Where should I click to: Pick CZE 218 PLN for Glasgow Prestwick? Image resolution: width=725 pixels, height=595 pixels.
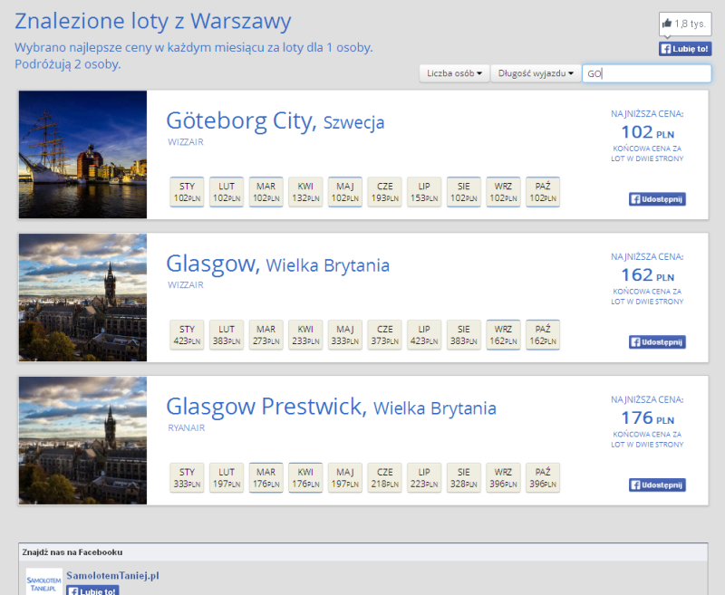click(384, 477)
